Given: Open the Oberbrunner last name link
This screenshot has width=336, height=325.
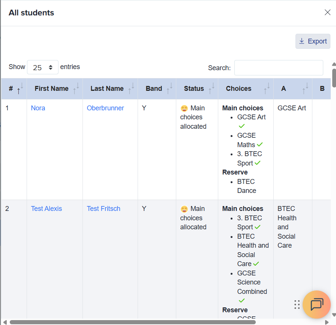Looking at the screenshot, I should coord(105,108).
